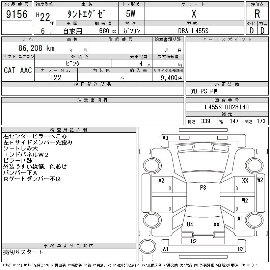The width and height of the screenshot is (270, 270).
Task: Click color number T22
Action: [x=56, y=77]
